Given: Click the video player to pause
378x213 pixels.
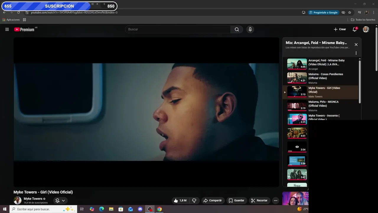Looking at the screenshot, I should [146, 112].
